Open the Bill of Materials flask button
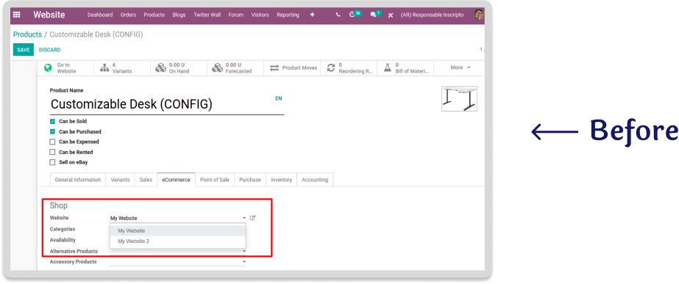This screenshot has height=284, width=679. coord(405,68)
